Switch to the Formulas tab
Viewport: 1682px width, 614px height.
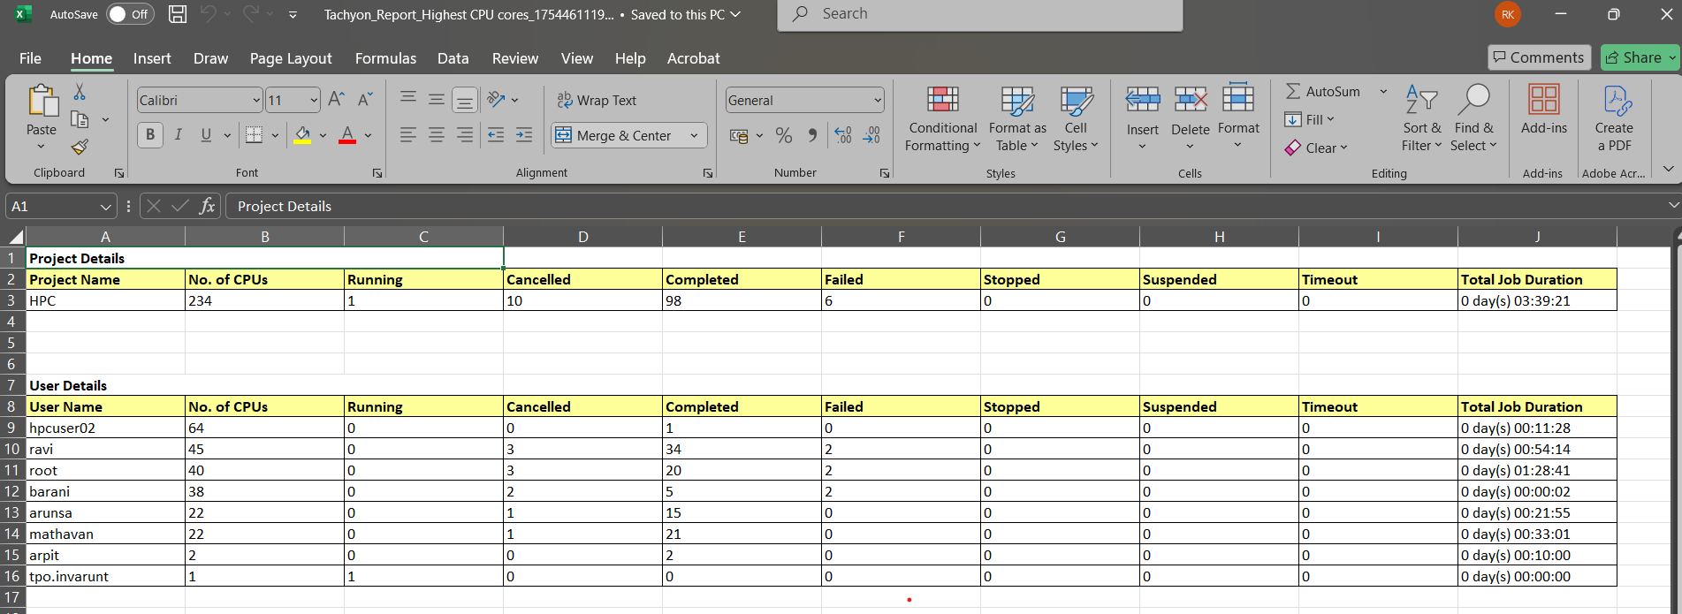[385, 58]
